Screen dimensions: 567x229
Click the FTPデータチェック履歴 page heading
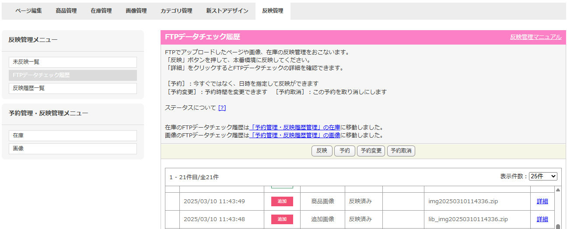tap(203, 37)
